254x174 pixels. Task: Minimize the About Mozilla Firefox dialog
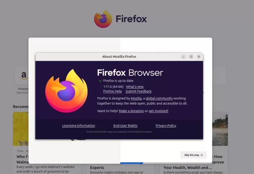[183, 57]
